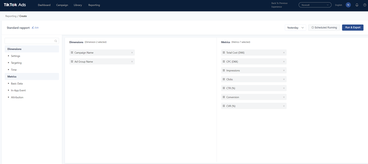Click Back To Previous Experience link

[x=279, y=5]
